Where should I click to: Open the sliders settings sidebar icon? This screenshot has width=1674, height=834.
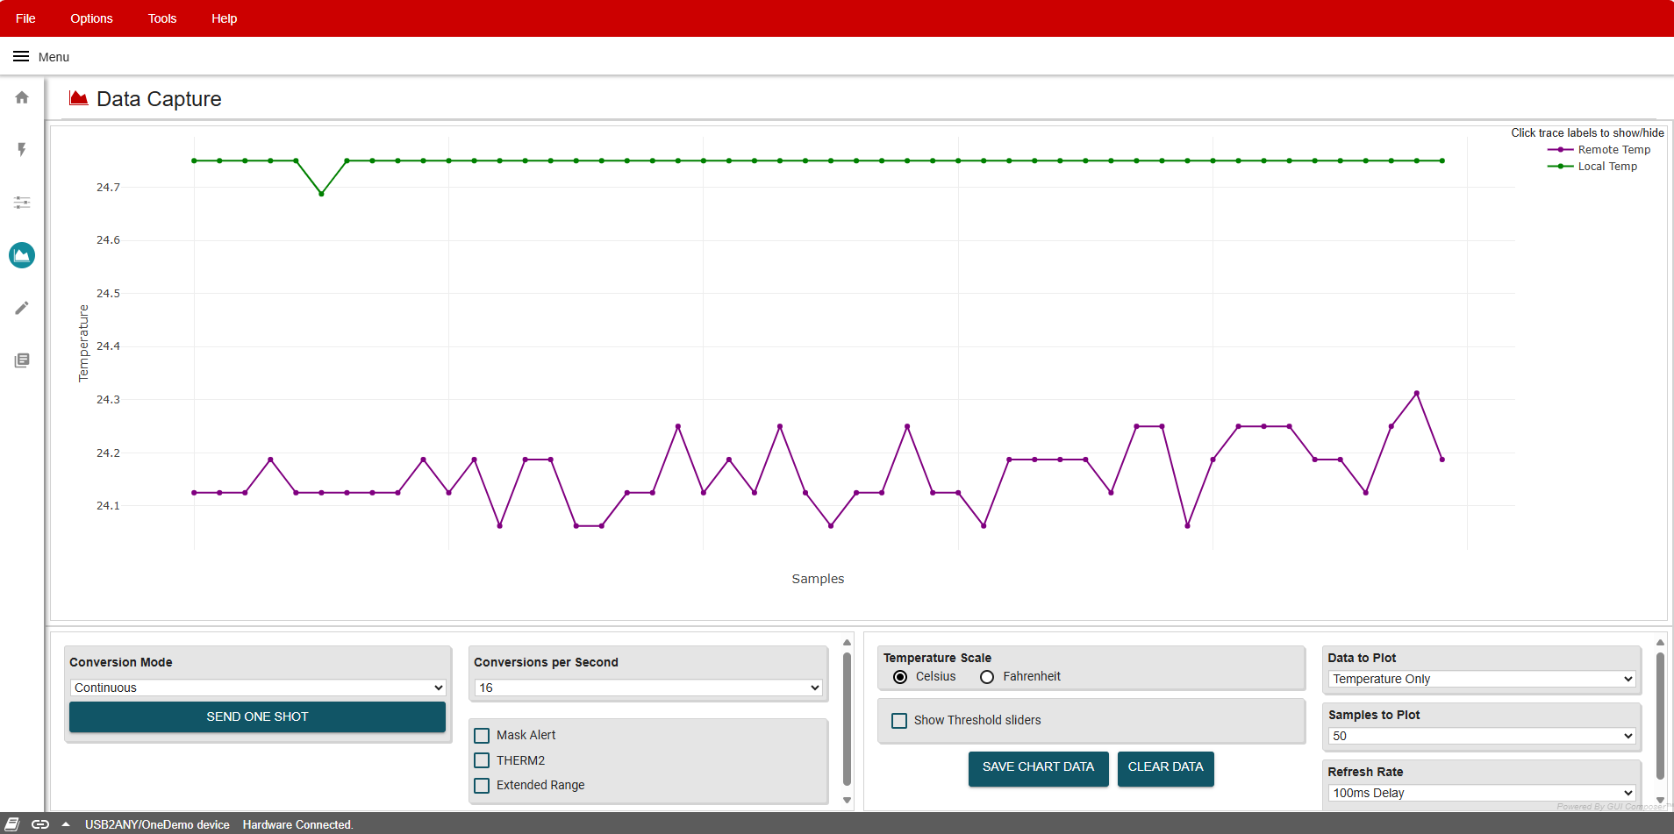(x=22, y=203)
